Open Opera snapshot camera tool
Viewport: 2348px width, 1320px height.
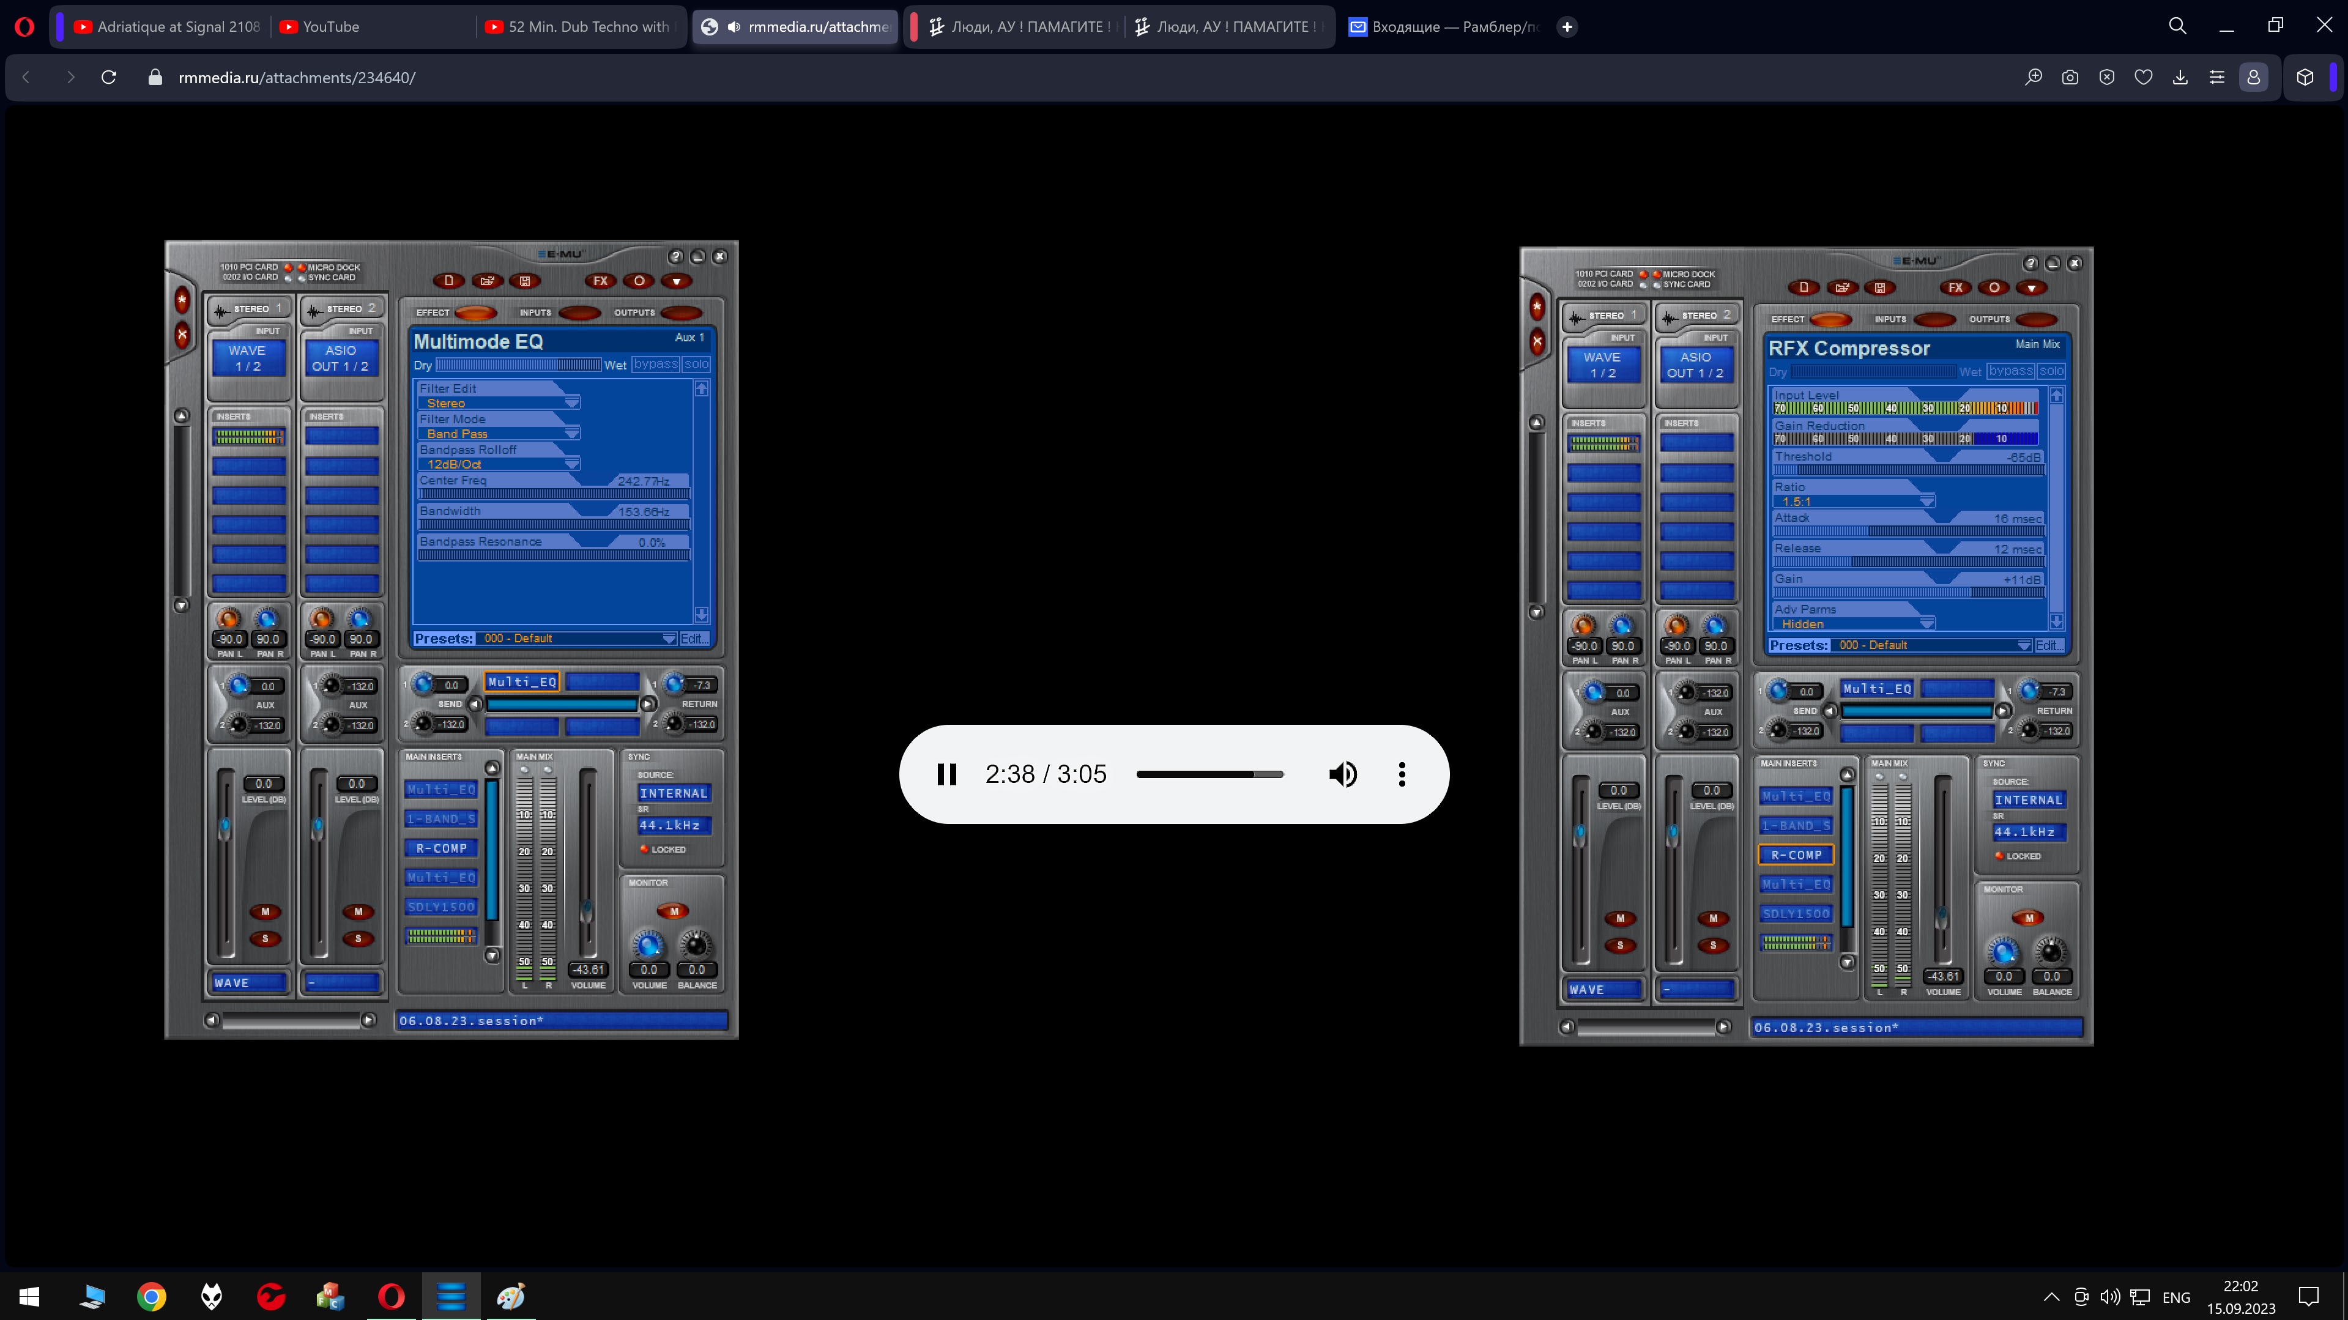point(2070,78)
